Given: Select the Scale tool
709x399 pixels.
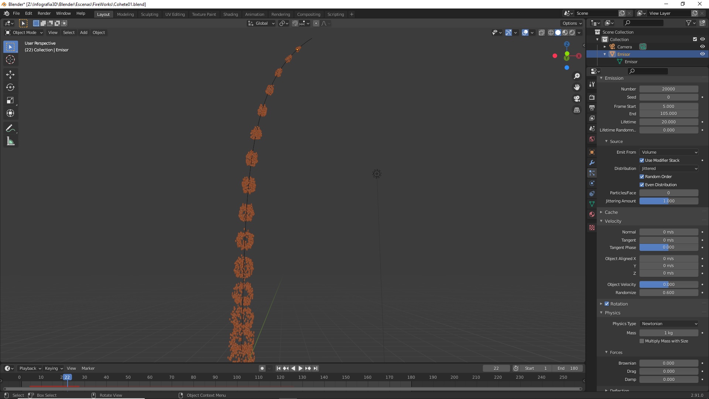Looking at the screenshot, I should click(10, 100).
